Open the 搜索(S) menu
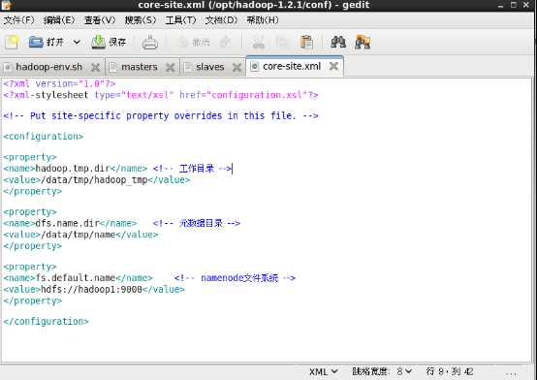 click(141, 20)
